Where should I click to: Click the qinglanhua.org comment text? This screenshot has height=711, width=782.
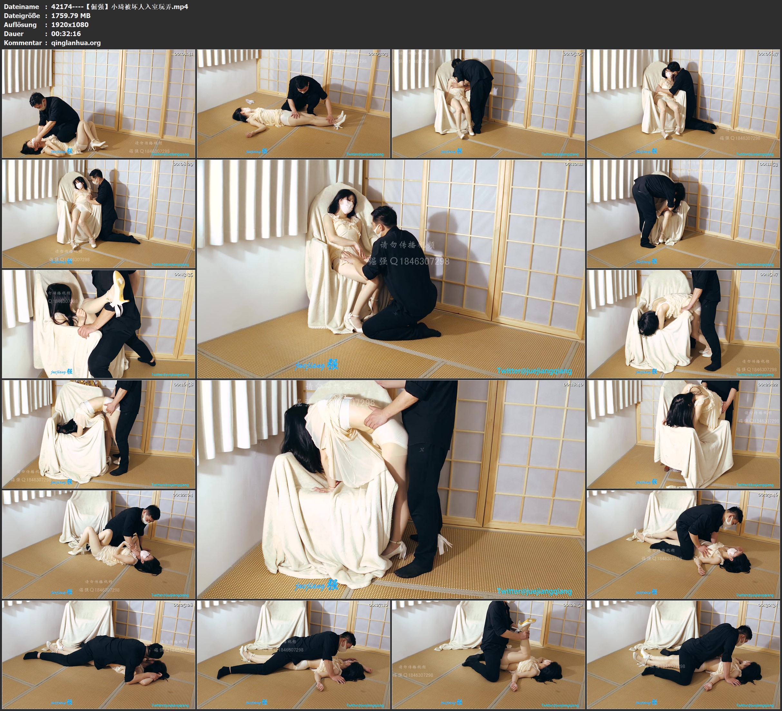[x=76, y=43]
